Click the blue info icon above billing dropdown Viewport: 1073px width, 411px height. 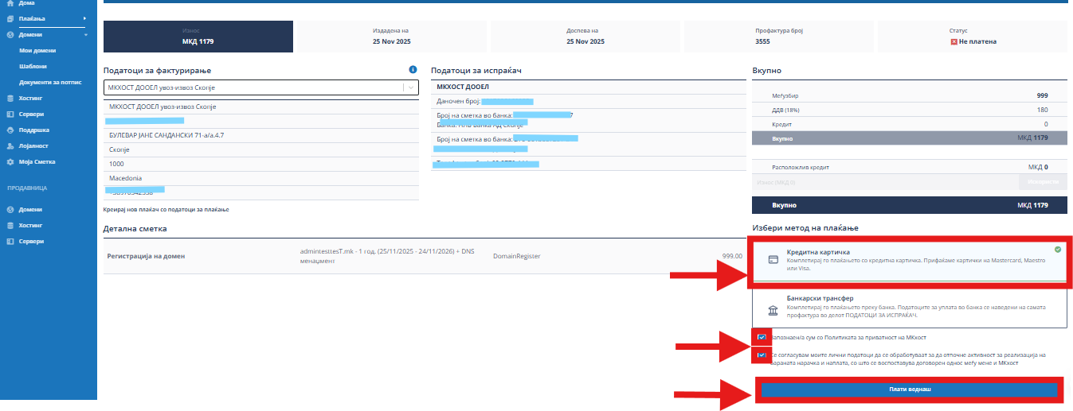413,70
